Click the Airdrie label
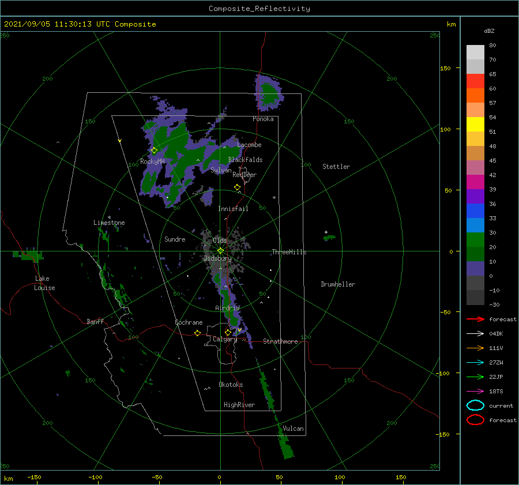 click(x=227, y=308)
